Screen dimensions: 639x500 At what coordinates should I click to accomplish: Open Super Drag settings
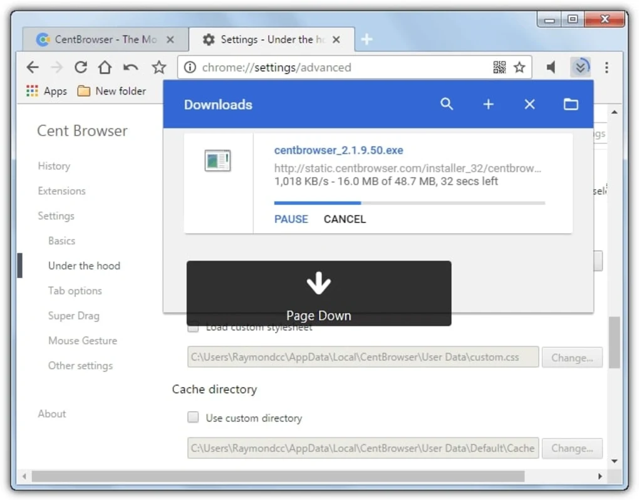(74, 315)
